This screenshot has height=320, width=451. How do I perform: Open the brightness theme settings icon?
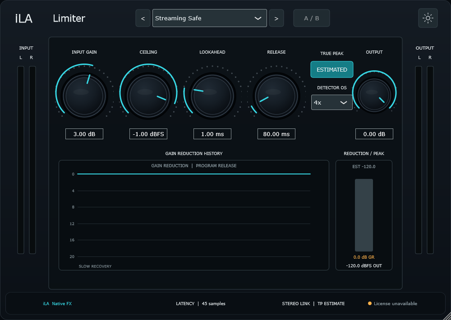tap(428, 18)
